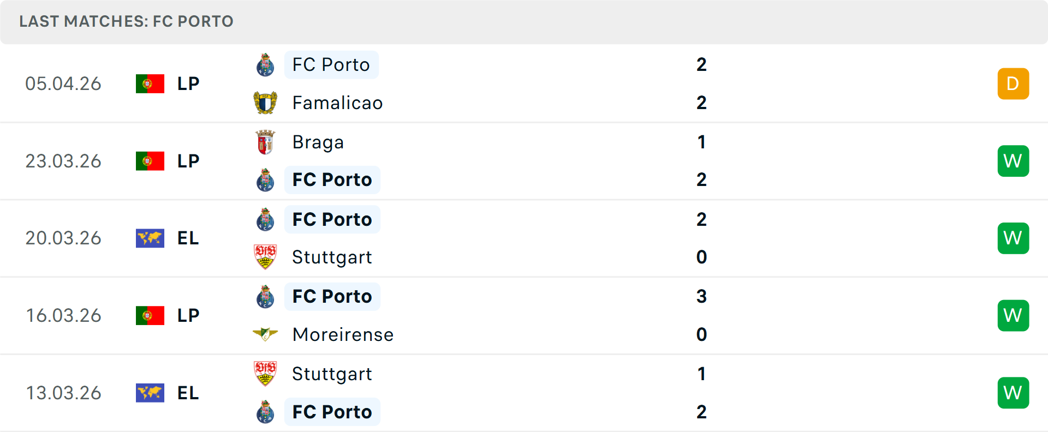This screenshot has height=432, width=1048.
Task: Select the W result marker for the Moreirense win
Action: click(1013, 315)
